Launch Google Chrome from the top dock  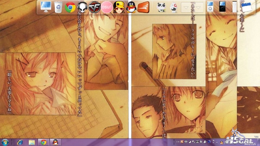(70, 7)
